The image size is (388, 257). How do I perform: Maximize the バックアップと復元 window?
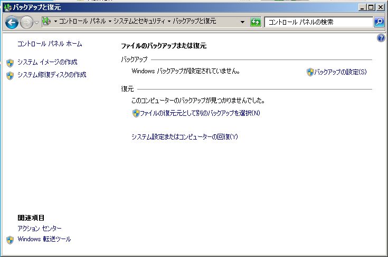(x=371, y=7)
